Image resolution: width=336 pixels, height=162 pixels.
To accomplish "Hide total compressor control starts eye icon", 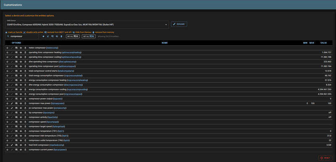I will tap(21, 71).
